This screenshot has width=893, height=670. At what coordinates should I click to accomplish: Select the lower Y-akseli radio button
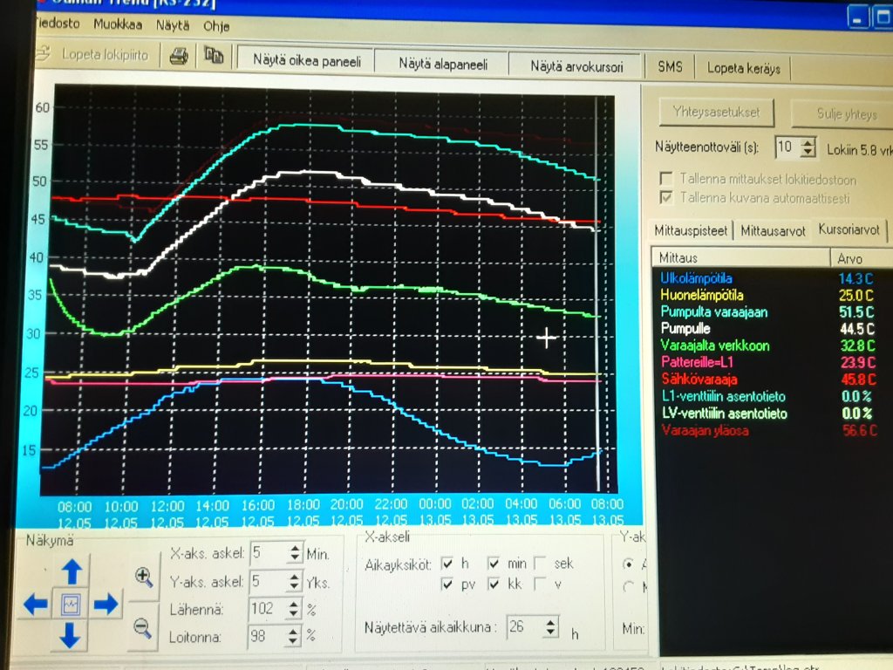tap(628, 586)
